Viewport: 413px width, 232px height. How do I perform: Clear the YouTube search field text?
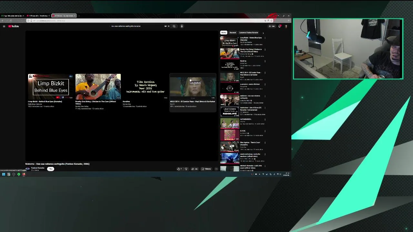click(x=168, y=26)
